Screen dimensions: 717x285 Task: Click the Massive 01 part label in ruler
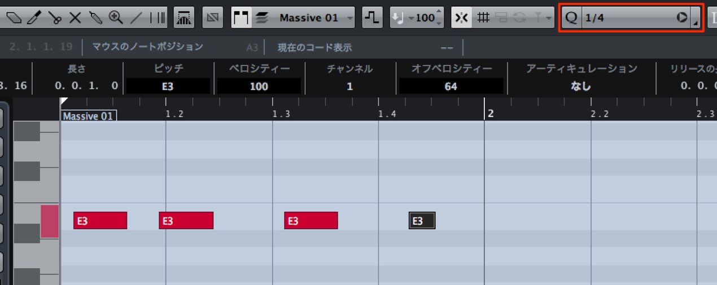tap(88, 116)
